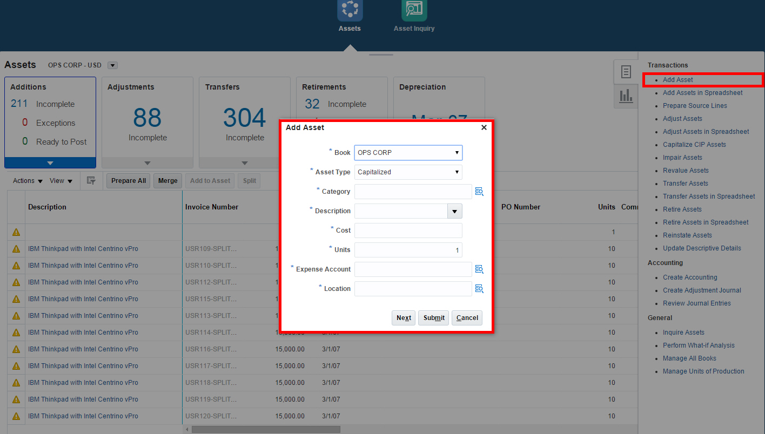
Task: Show the tasks panel list icon
Action: tap(626, 72)
